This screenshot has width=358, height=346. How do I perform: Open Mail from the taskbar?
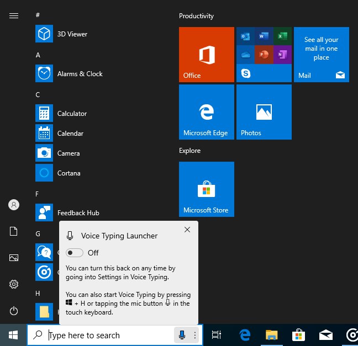326,335
